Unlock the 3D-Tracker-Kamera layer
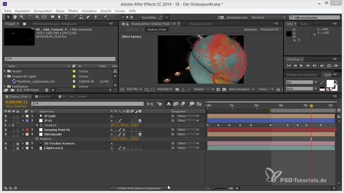The height and width of the screenshot is (193, 344). tap(17, 143)
